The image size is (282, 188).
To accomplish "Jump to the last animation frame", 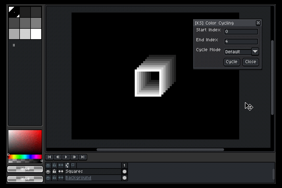I will [x=83, y=157].
